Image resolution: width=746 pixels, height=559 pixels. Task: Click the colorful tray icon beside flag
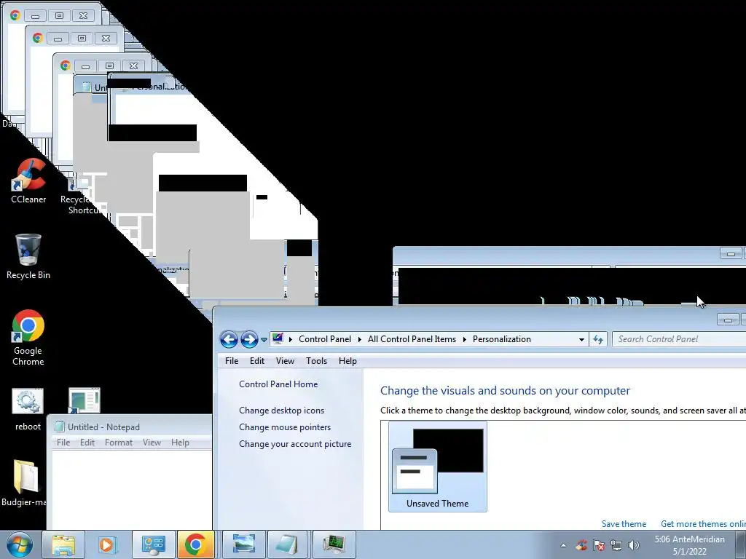pyautogui.click(x=581, y=545)
